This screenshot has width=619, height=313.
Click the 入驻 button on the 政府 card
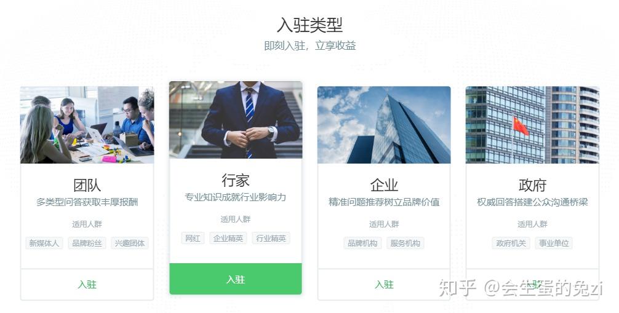tap(532, 285)
